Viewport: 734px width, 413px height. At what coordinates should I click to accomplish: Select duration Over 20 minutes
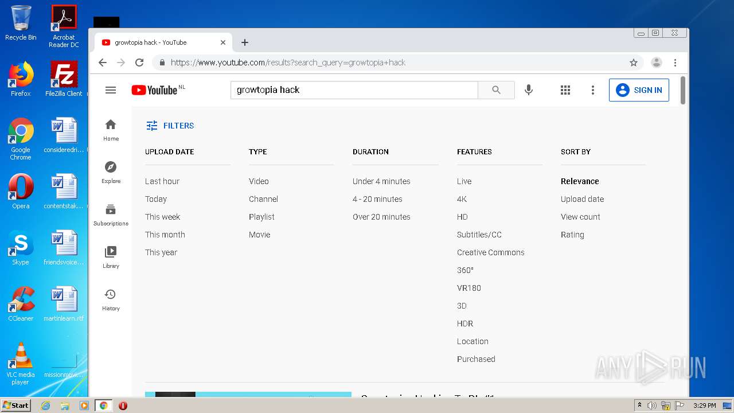[x=381, y=217]
